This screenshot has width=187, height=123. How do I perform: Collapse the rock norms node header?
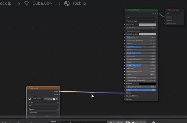tap(29, 88)
